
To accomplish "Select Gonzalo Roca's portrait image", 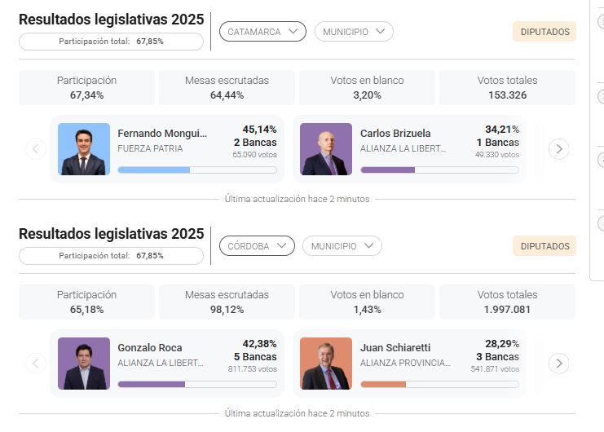I will click(x=84, y=364).
